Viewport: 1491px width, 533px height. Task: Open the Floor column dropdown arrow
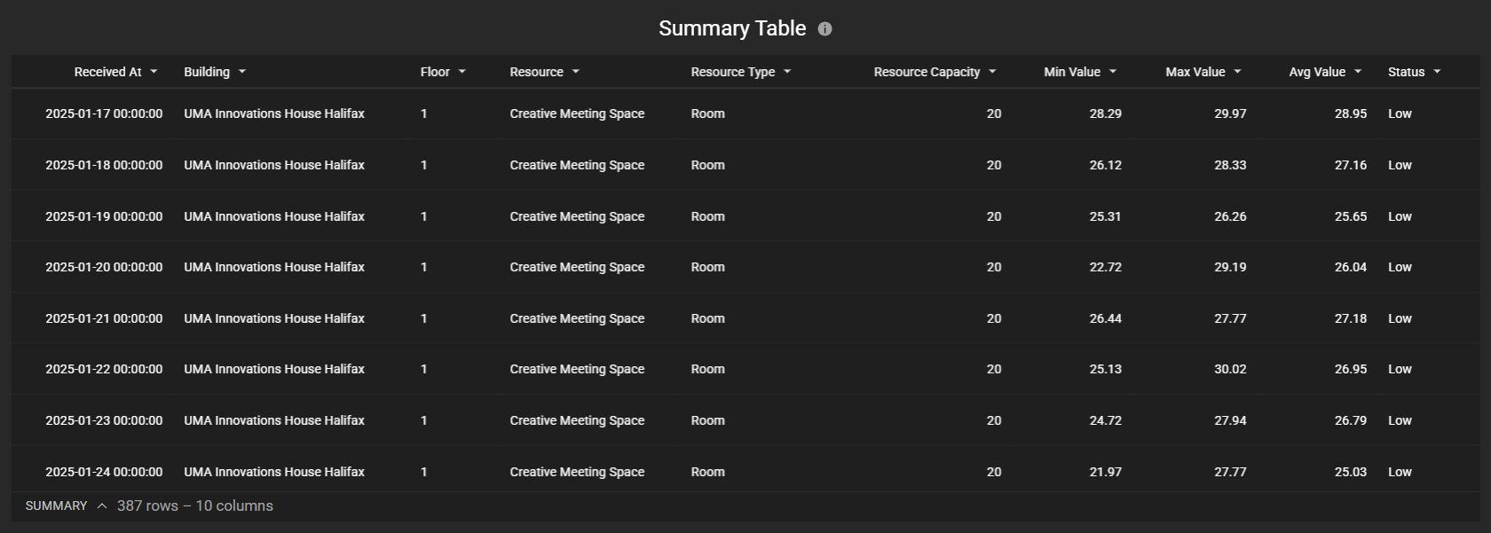[x=461, y=72]
